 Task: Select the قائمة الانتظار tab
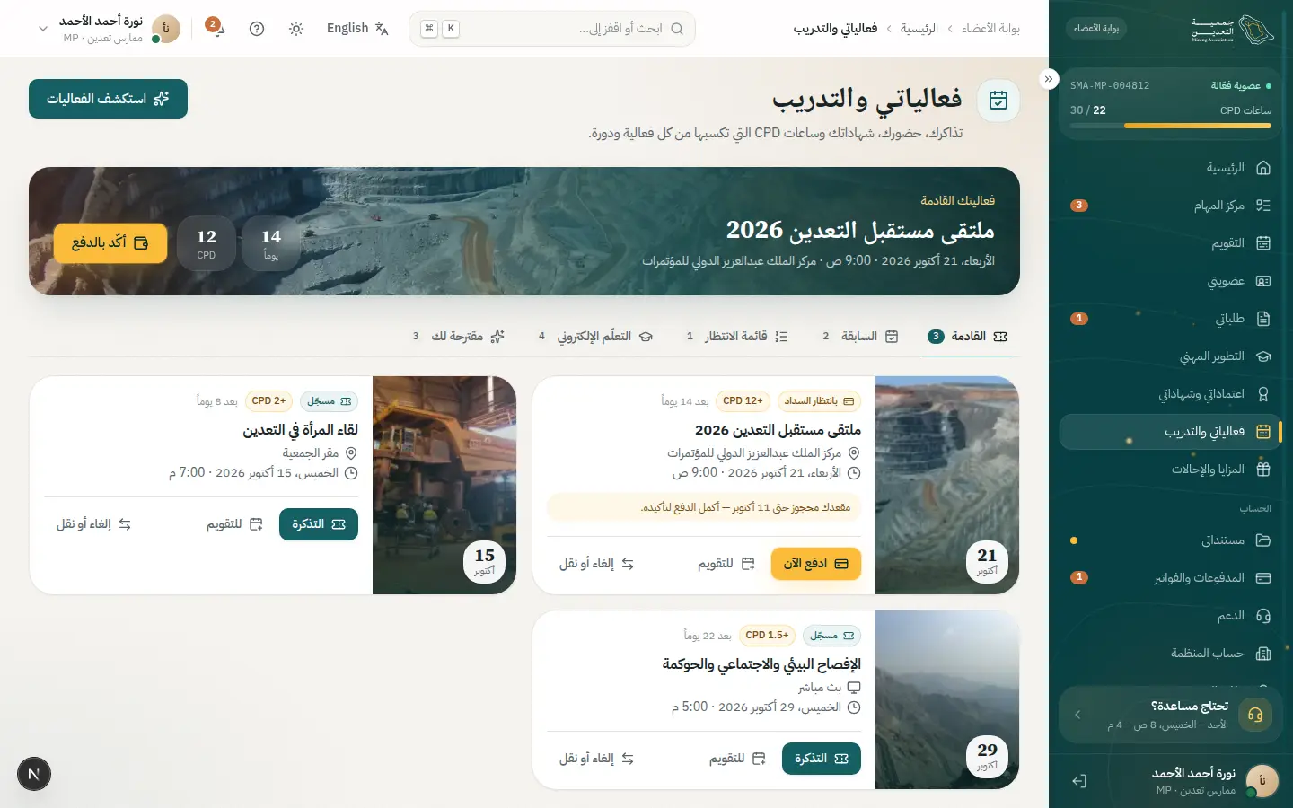point(737,337)
